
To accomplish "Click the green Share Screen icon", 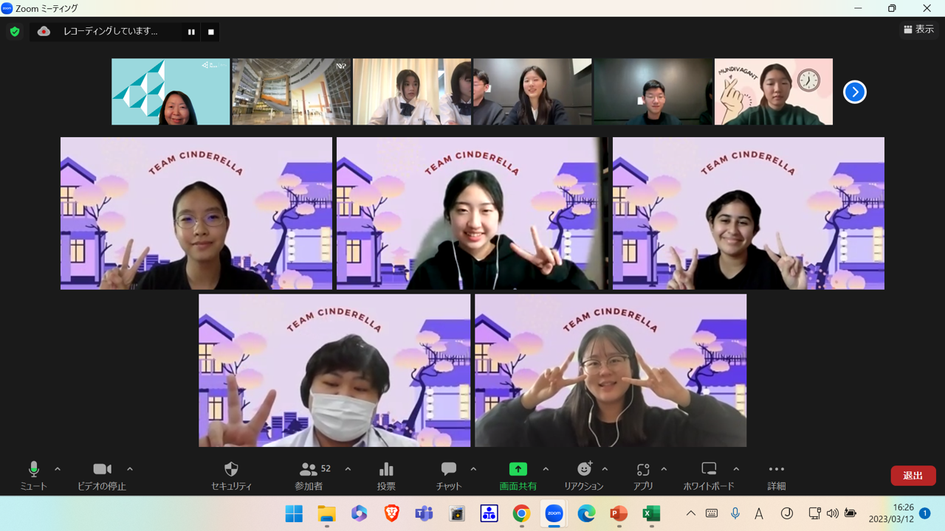I will tap(518, 470).
